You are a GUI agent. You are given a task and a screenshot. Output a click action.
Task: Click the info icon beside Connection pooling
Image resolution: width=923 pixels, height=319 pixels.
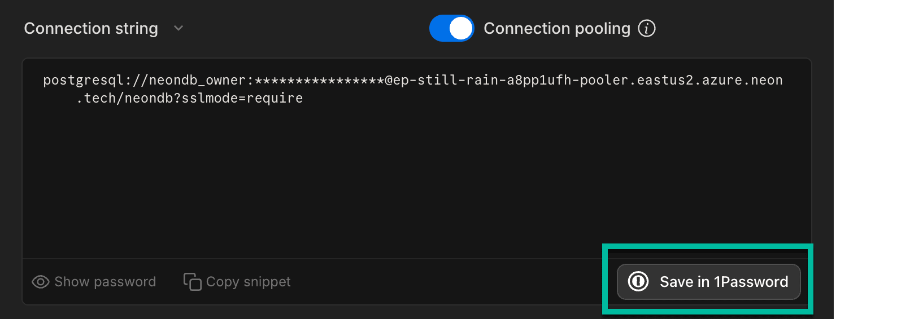647,28
